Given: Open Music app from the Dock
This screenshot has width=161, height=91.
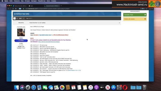Looking at the screenshot, I should coord(91,87).
